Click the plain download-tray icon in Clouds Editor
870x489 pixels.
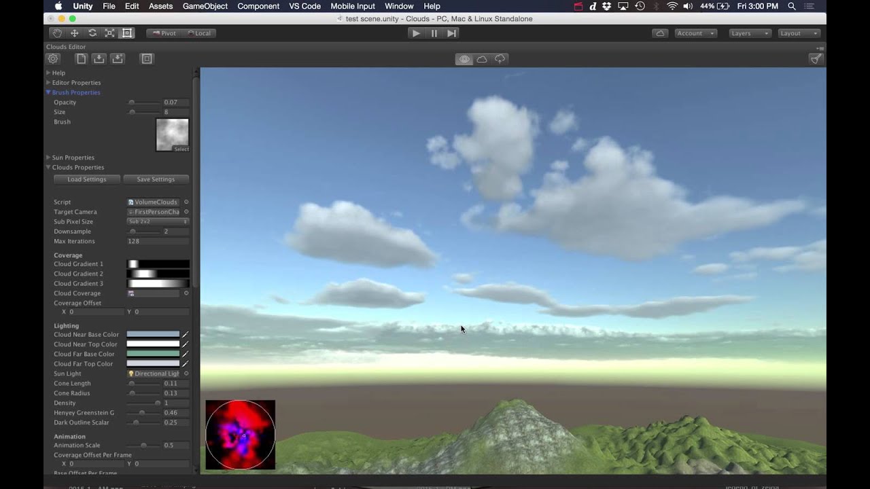click(x=99, y=59)
